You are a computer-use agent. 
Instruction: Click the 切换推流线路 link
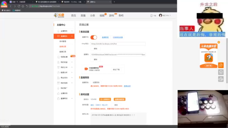pyautogui.click(x=118, y=37)
